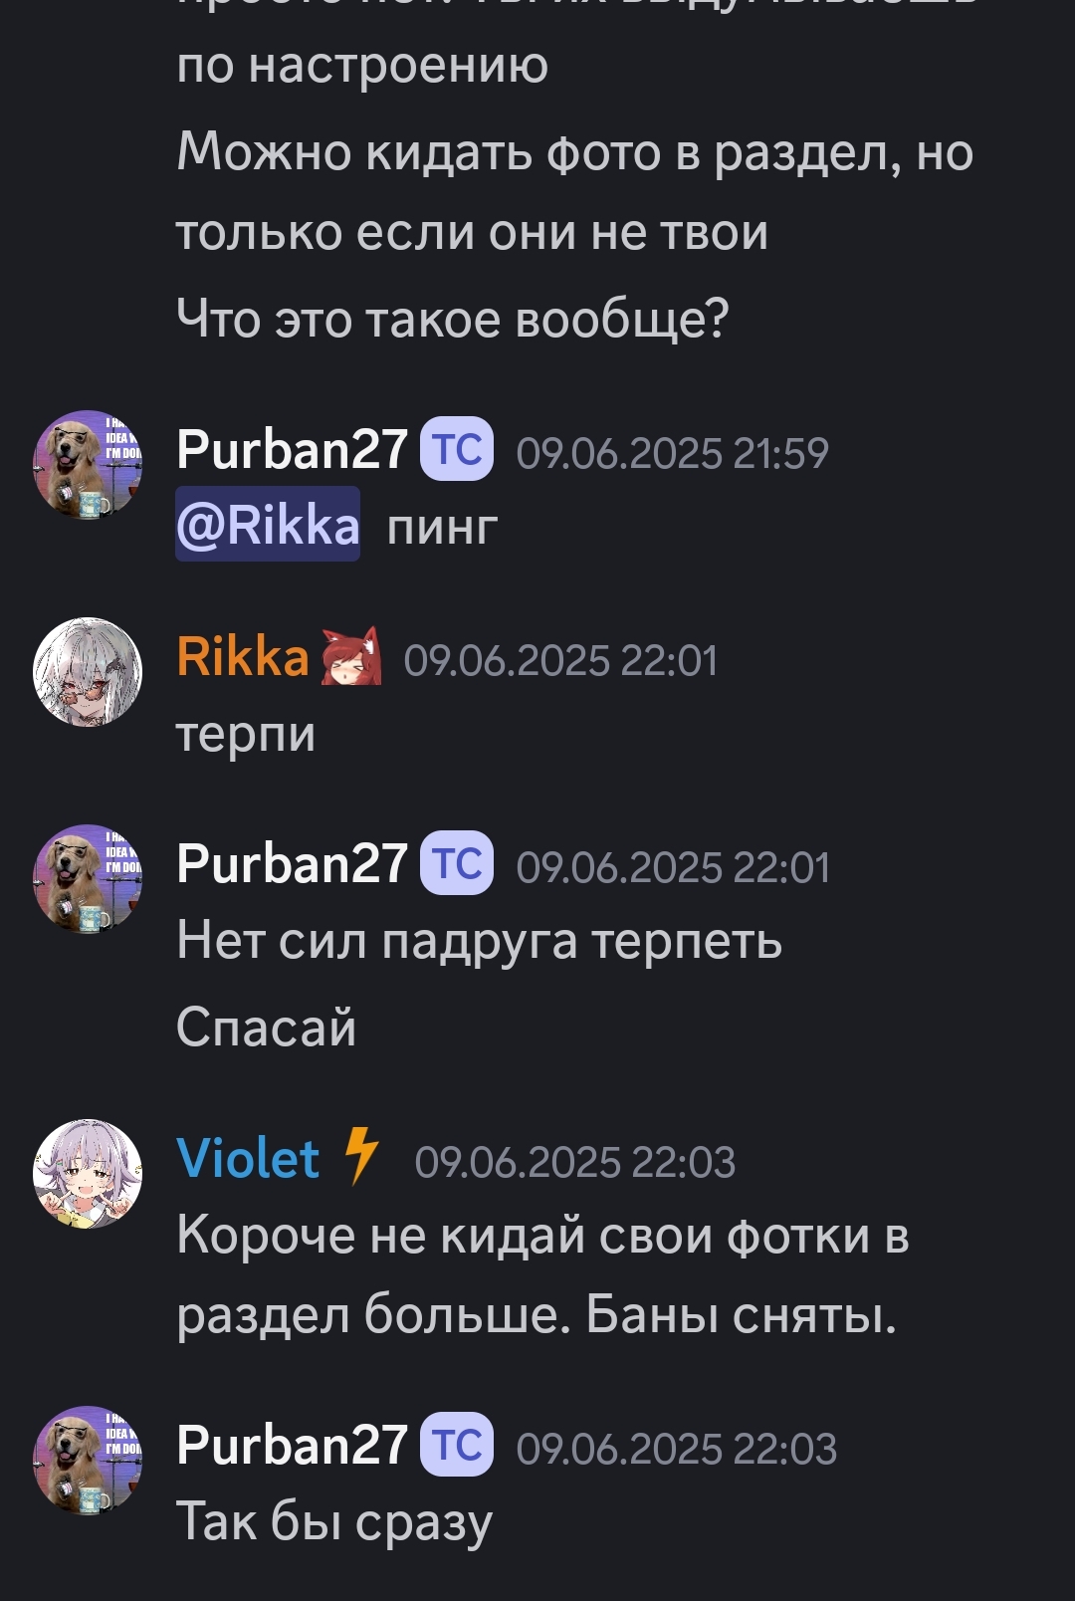Click the @Rikka mention
The image size is (1075, 1601).
click(268, 524)
